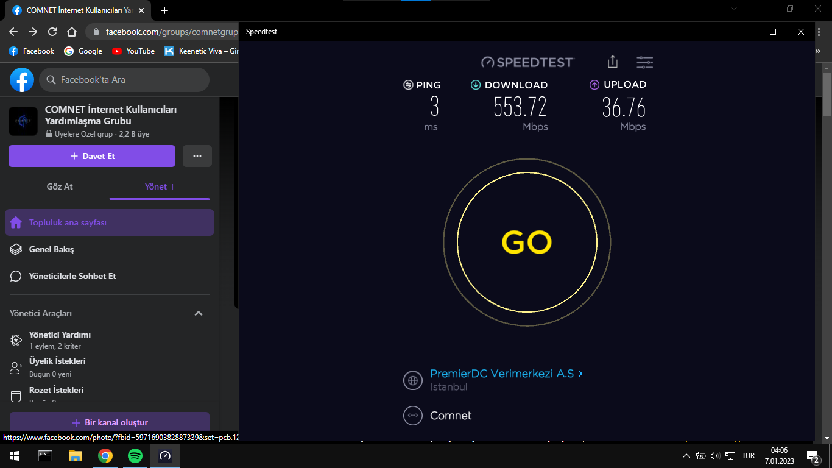This screenshot has height=468, width=832.
Task: Click the network tray icon
Action: [730, 455]
